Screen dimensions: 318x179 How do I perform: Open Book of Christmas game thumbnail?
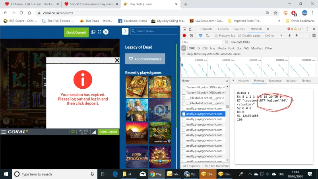137,157
